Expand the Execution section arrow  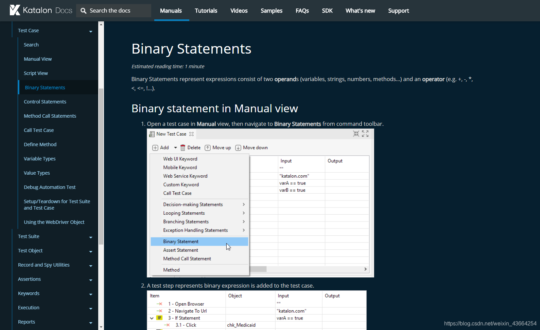91,309
